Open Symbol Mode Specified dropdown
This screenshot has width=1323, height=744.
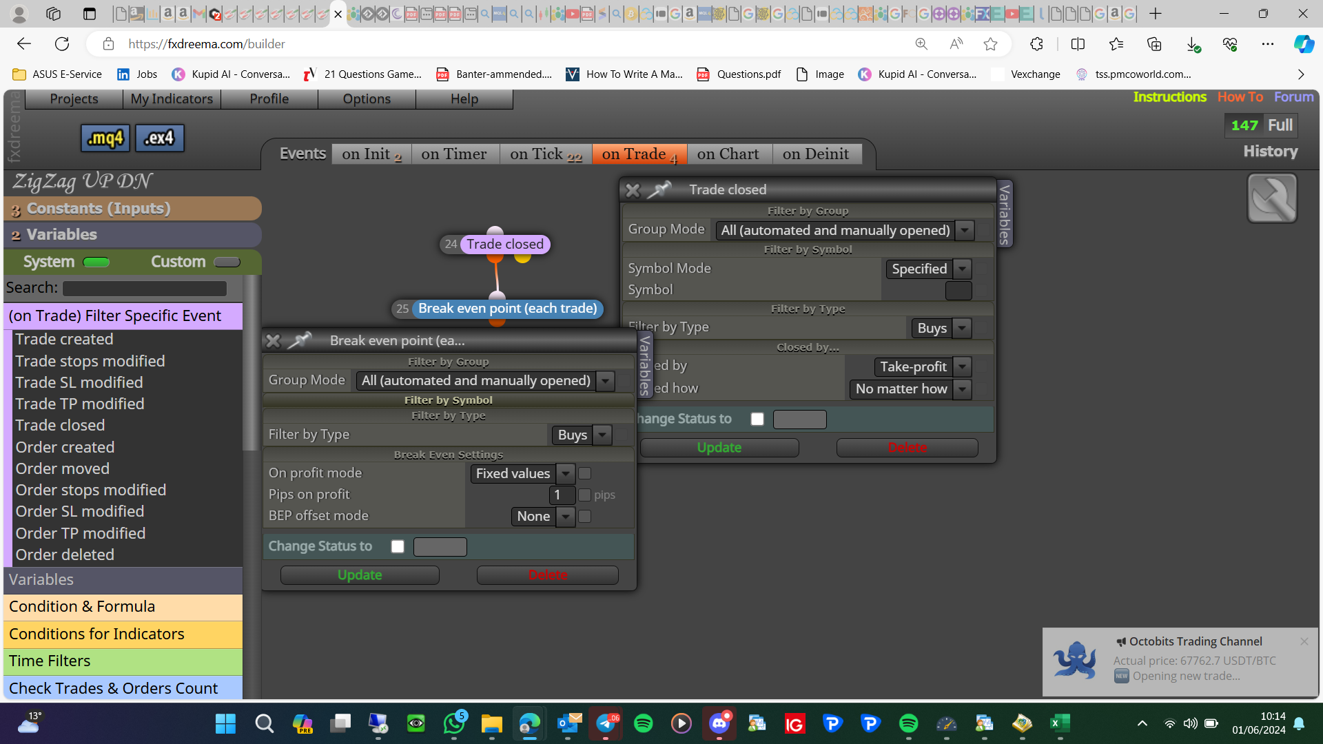pyautogui.click(x=928, y=269)
